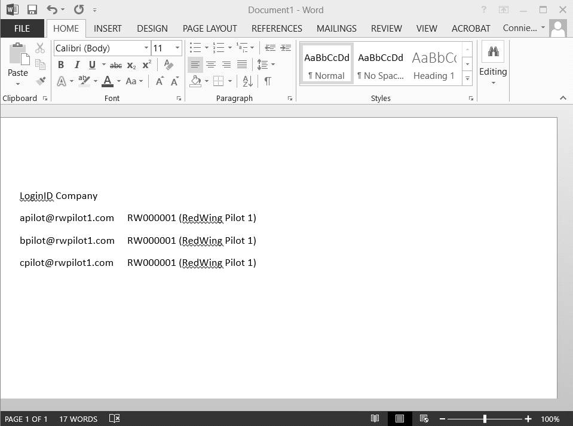Apply superscript formatting
The height and width of the screenshot is (426, 573).
147,65
